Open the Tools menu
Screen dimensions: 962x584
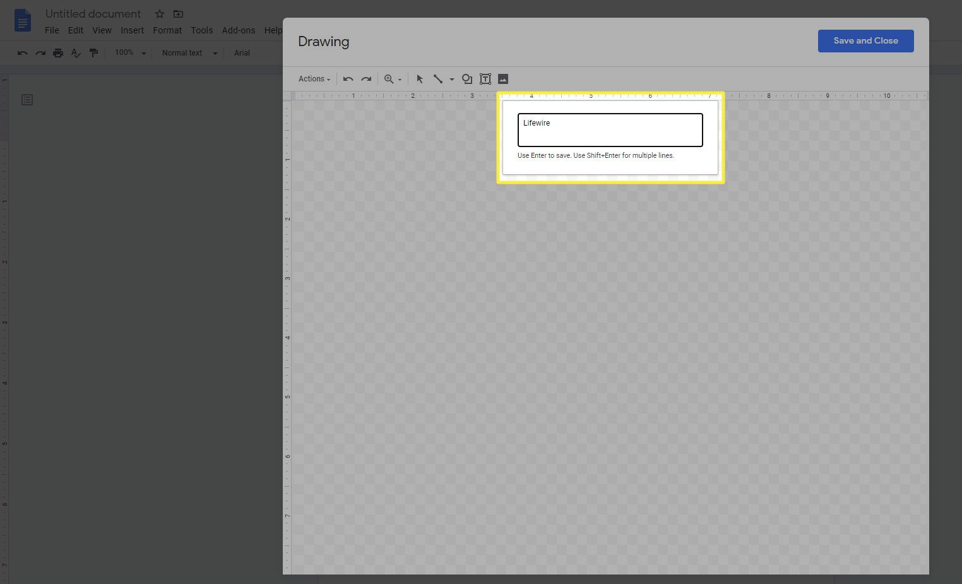click(x=202, y=30)
